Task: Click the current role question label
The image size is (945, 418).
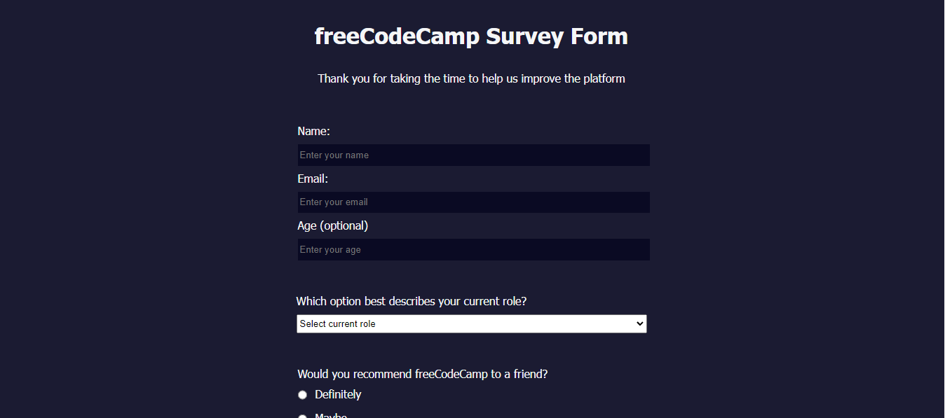Action: coord(411,302)
